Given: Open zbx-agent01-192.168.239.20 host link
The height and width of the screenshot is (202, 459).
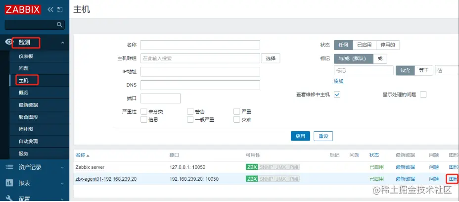Looking at the screenshot, I should (106, 179).
